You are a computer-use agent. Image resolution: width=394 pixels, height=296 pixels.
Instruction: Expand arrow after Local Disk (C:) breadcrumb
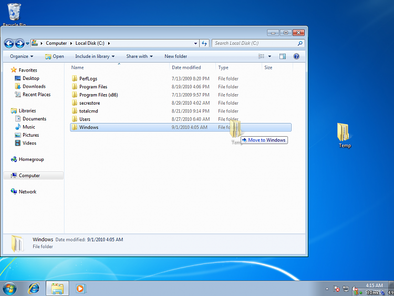pyautogui.click(x=109, y=43)
